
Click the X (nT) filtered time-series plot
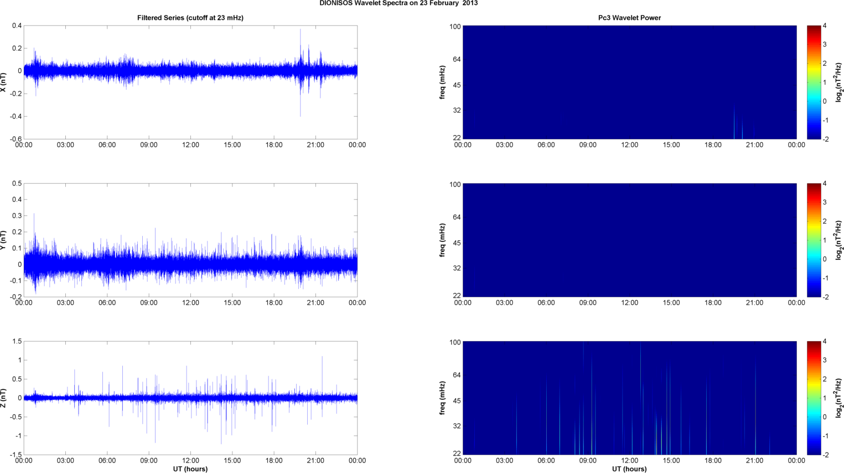click(190, 82)
